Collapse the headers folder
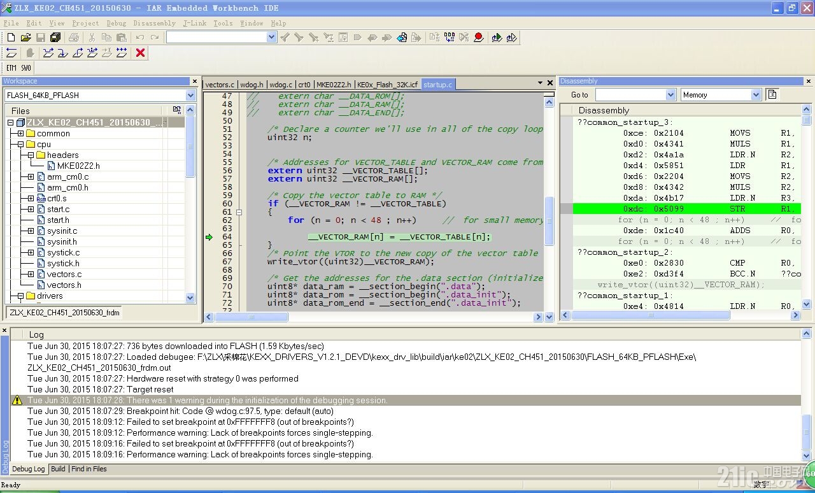 point(31,155)
